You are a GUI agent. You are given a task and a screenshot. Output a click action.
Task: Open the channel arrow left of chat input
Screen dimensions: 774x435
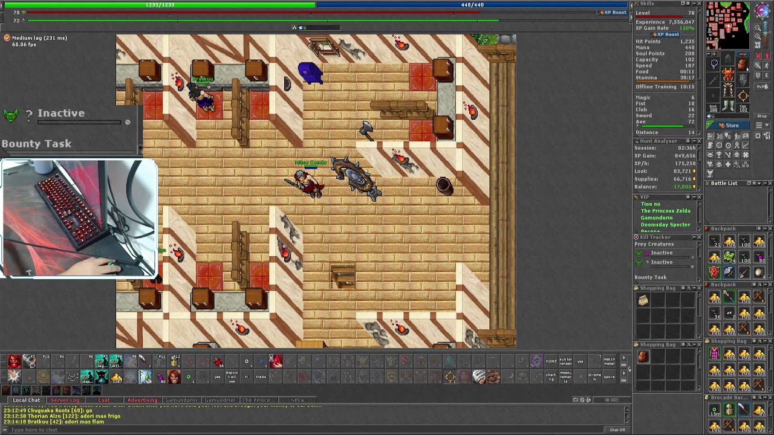point(5,430)
